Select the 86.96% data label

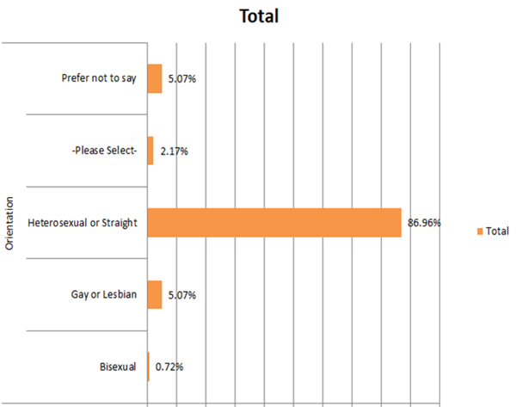pos(424,223)
